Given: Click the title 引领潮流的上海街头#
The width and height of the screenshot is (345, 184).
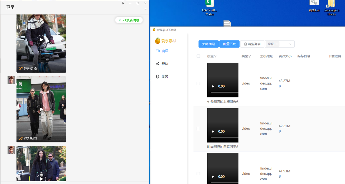Looking at the screenshot, I should 223,102.
